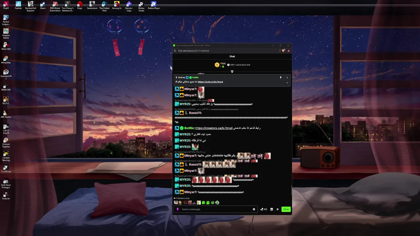Open the ARC Raiders desktop icon
The height and width of the screenshot is (236, 420).
[x=6, y=114]
